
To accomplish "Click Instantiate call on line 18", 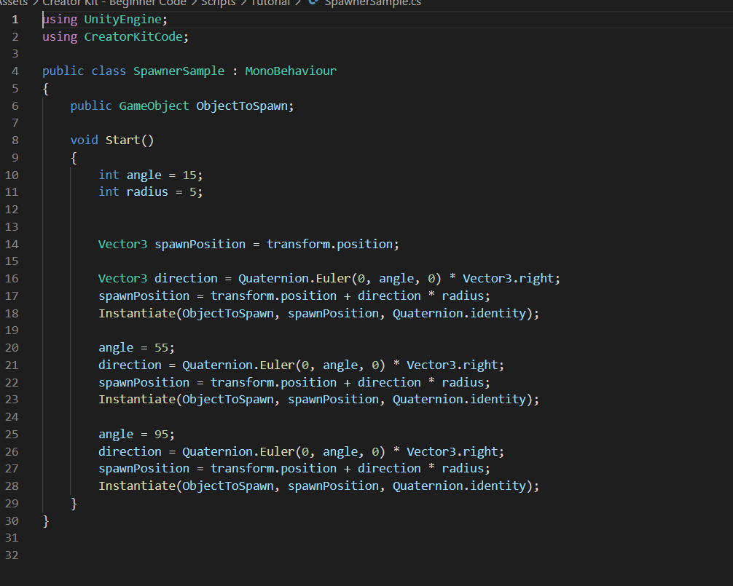I will (x=137, y=313).
